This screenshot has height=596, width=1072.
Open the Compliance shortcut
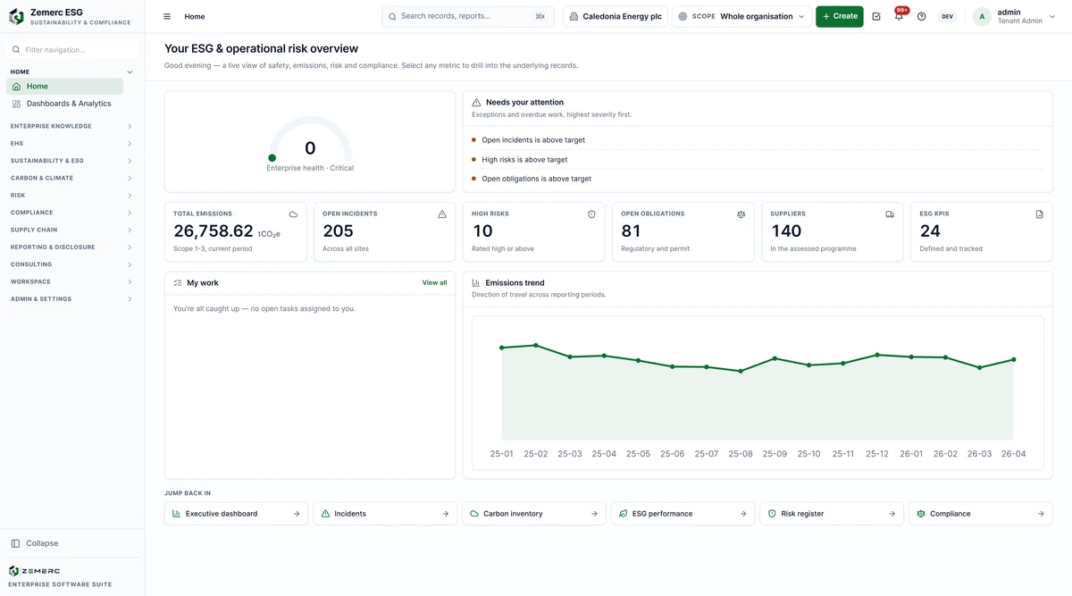pyautogui.click(x=981, y=514)
